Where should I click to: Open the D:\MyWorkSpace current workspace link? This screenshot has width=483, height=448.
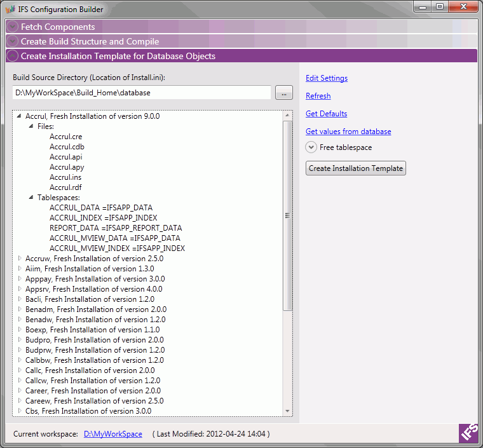(112, 434)
